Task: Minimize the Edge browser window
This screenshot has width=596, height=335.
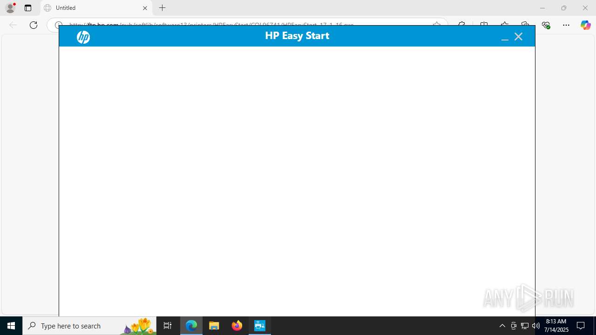Action: (542, 8)
